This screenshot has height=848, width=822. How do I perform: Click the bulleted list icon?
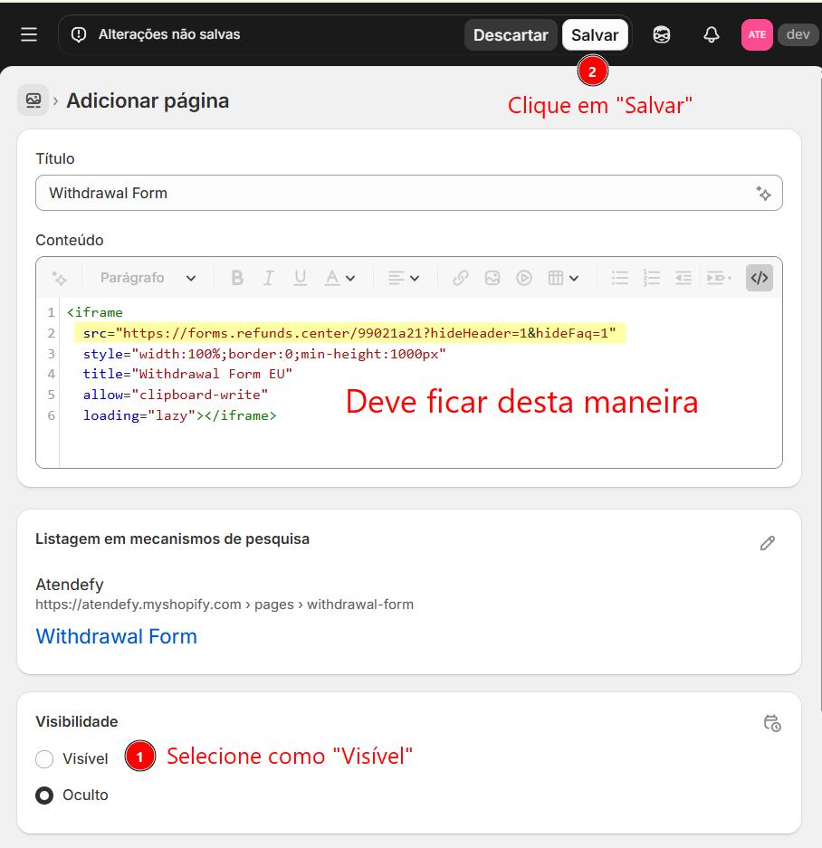point(619,278)
